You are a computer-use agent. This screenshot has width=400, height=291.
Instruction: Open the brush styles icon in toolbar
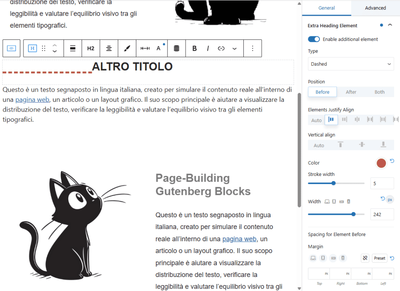tap(127, 48)
